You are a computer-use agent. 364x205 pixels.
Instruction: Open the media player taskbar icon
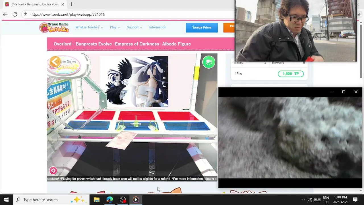pos(136,200)
